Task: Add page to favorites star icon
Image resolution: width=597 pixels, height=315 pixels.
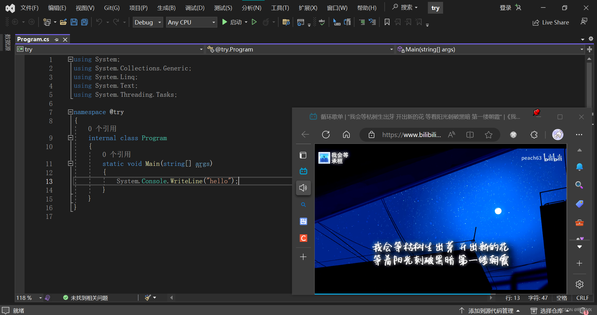Action: coord(488,135)
